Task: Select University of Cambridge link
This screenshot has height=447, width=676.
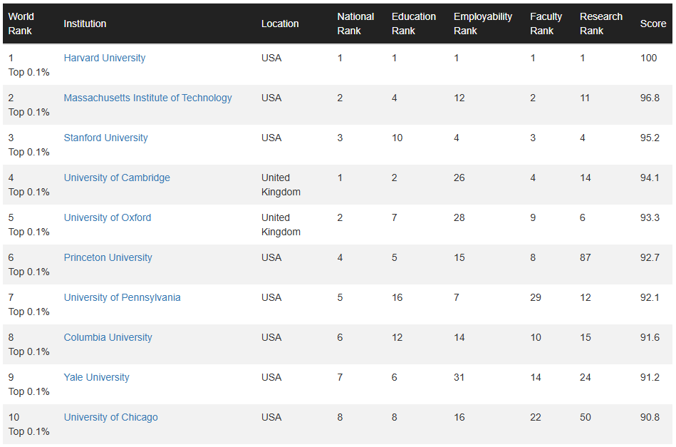Action: pos(117,178)
